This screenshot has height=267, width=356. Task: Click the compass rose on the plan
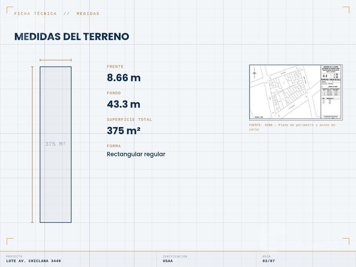pyautogui.click(x=255, y=73)
